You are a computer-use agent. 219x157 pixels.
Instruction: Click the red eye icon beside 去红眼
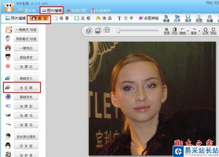(x=8, y=87)
